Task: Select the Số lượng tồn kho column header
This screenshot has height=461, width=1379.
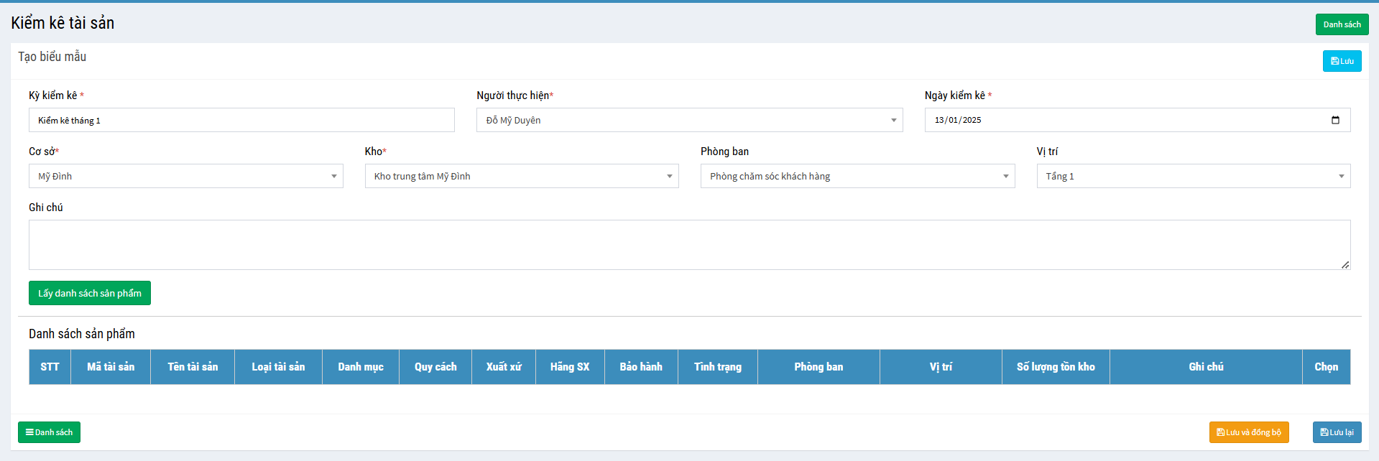Action: (1055, 367)
